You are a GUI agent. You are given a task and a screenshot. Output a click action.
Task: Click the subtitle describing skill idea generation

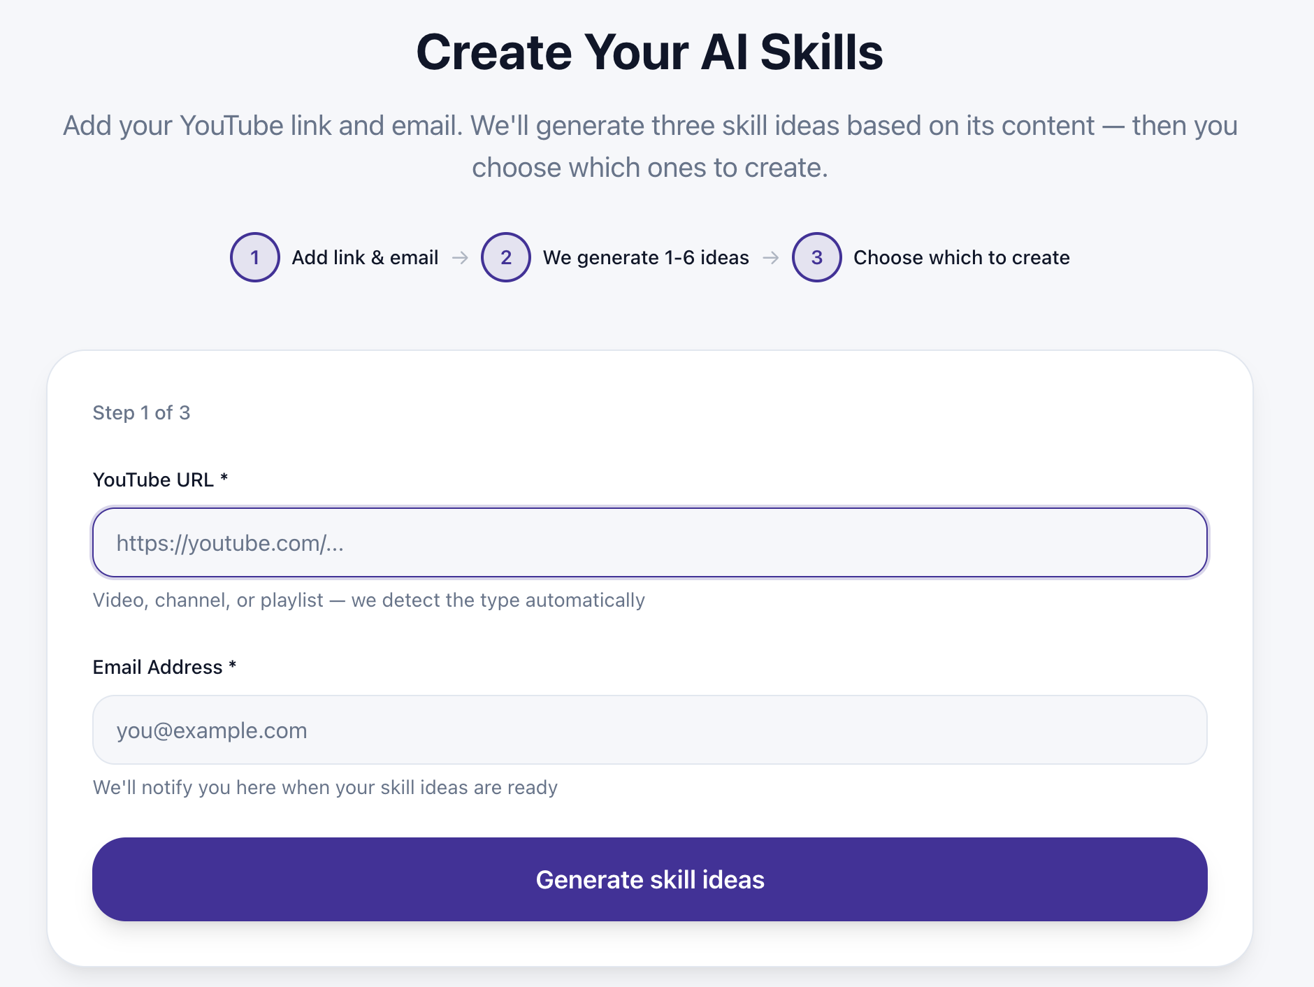click(649, 145)
